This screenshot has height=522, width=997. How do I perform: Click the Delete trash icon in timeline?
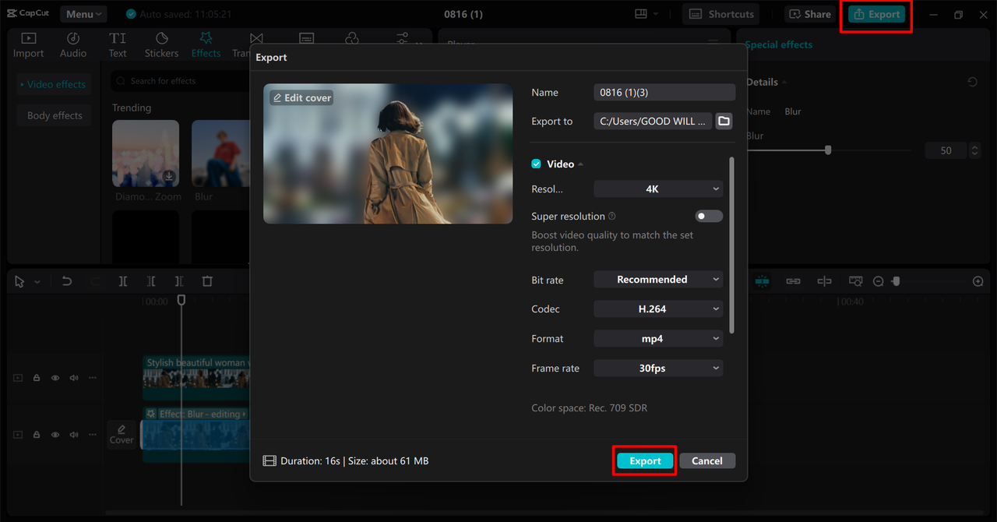click(207, 281)
